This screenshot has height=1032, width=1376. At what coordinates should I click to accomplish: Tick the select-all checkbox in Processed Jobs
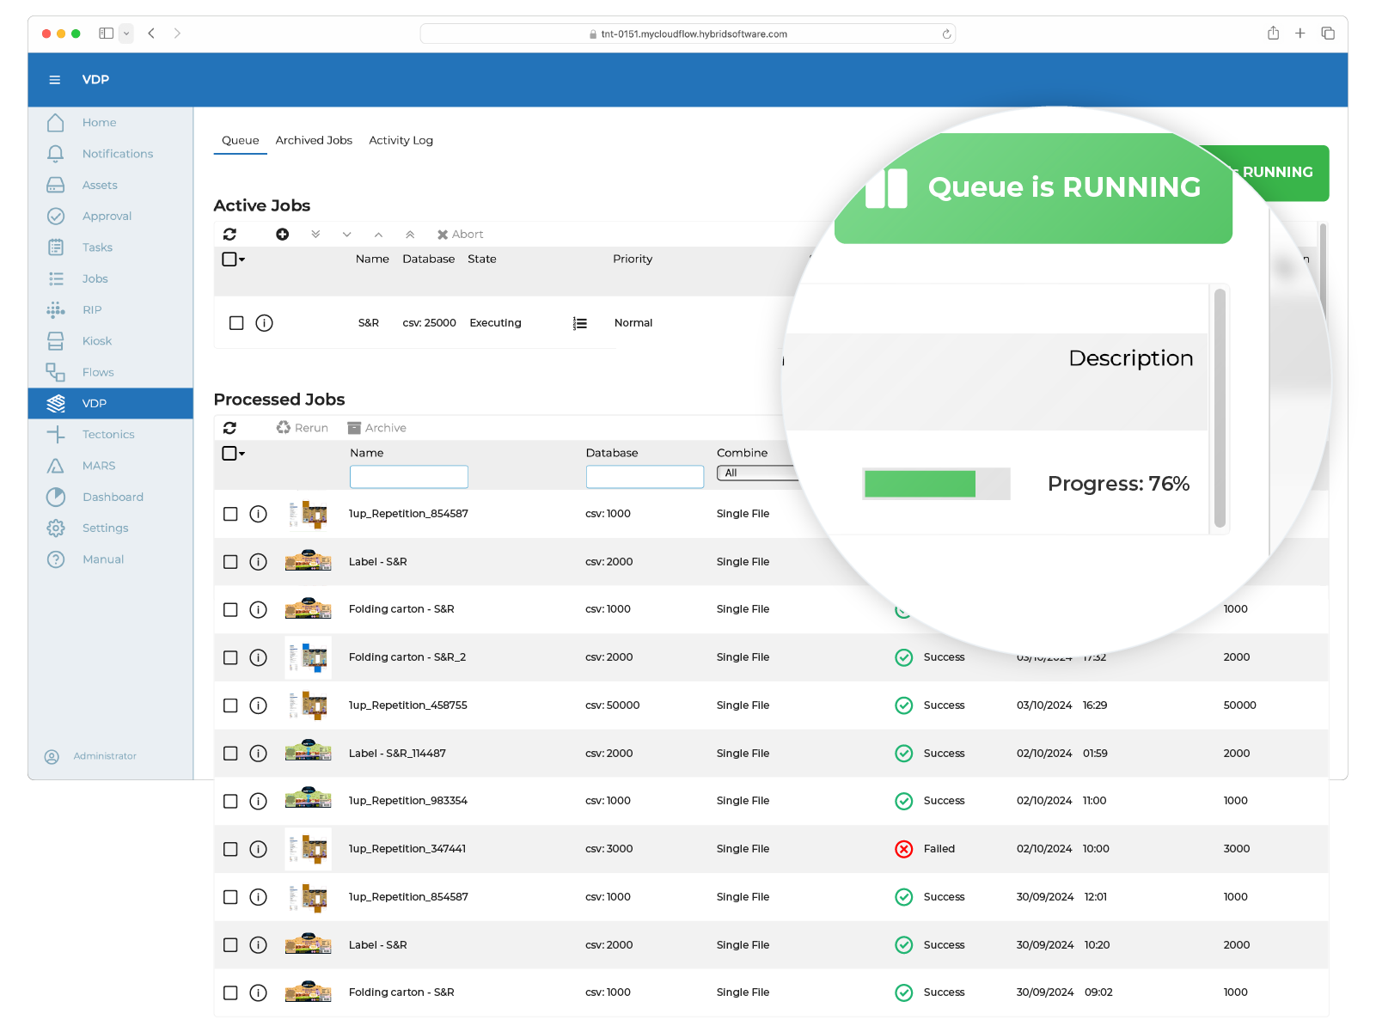pos(229,453)
